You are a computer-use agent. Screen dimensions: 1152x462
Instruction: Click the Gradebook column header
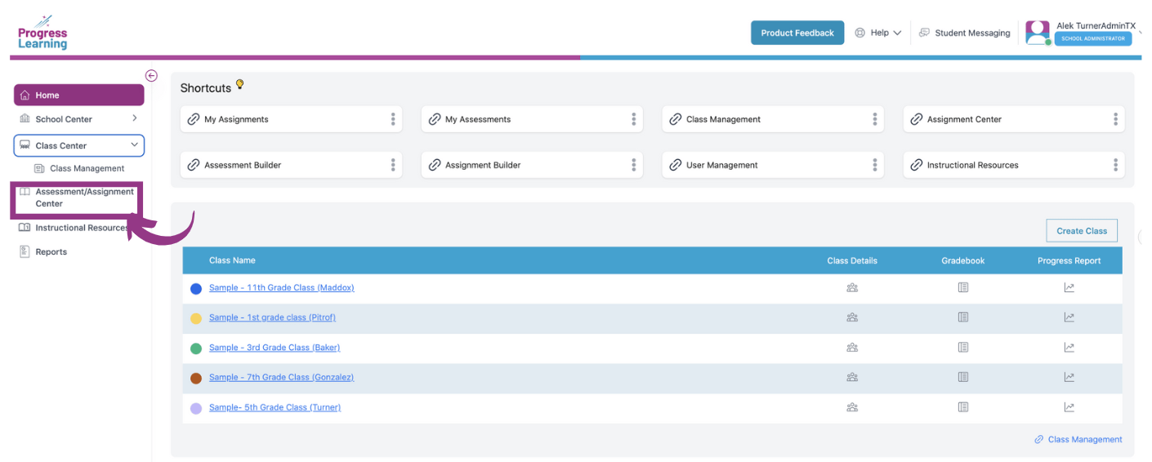coord(963,260)
